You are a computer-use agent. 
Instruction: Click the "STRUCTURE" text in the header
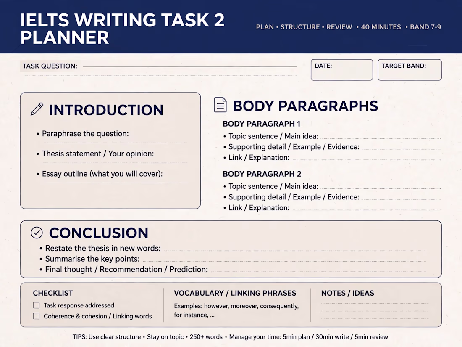pyautogui.click(x=300, y=27)
